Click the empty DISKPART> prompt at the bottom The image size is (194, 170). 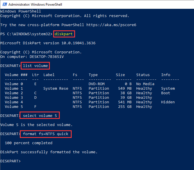[x=11, y=161]
